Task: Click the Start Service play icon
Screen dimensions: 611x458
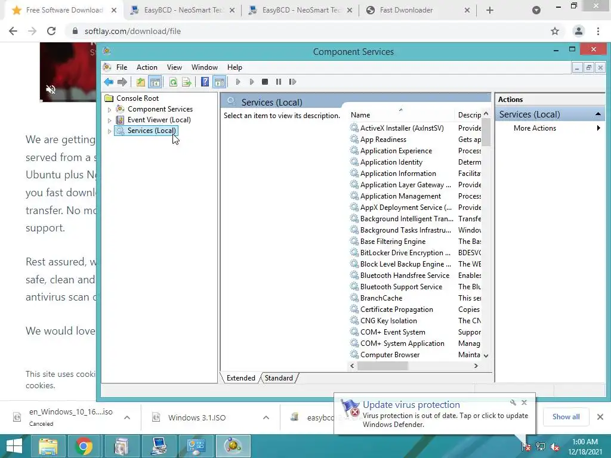Action: 238,82
